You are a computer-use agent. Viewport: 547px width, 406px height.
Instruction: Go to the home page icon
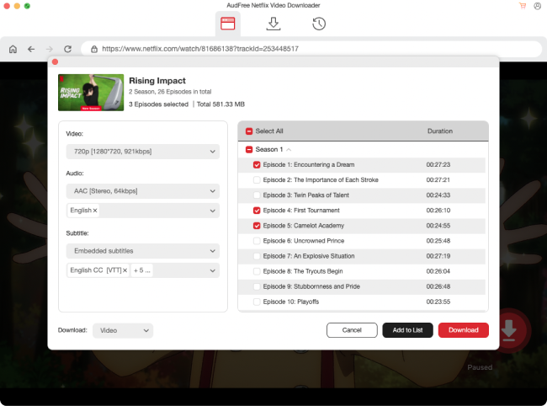tap(13, 49)
